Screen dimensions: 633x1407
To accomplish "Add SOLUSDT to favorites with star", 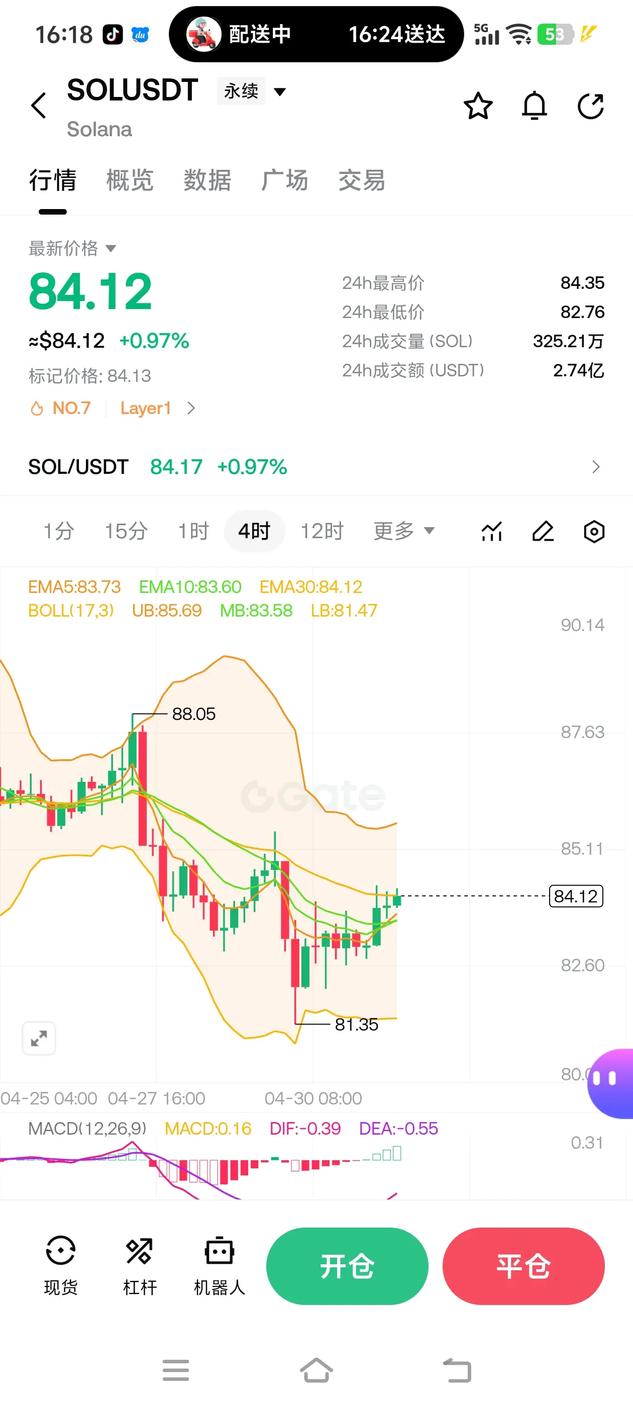I will pos(478,106).
